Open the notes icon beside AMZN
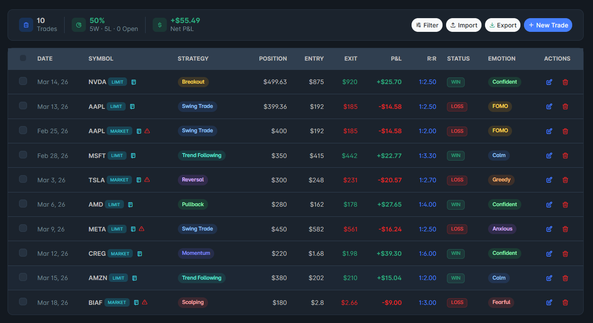Image resolution: width=593 pixels, height=323 pixels. [x=135, y=278]
